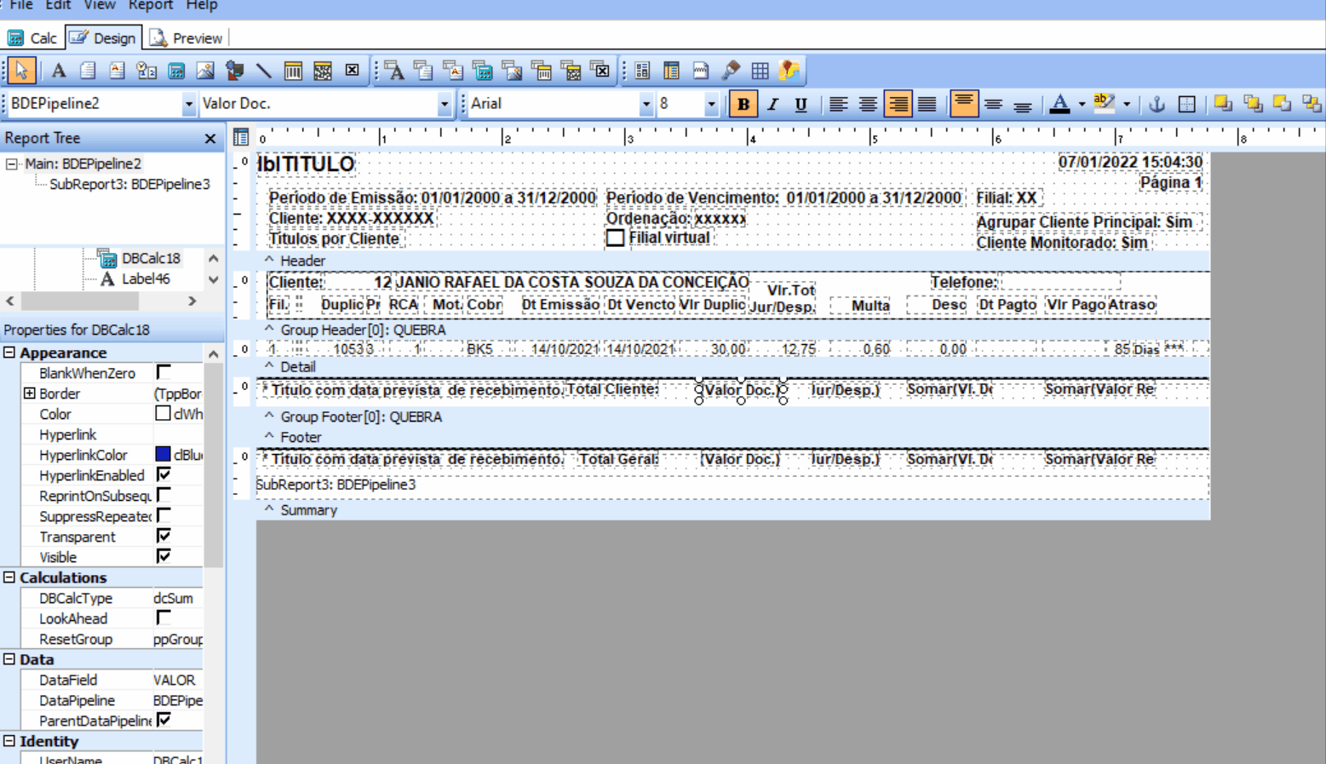1326x764 pixels.
Task: Pick the DBImage data component tool
Action: pyautogui.click(x=513, y=71)
